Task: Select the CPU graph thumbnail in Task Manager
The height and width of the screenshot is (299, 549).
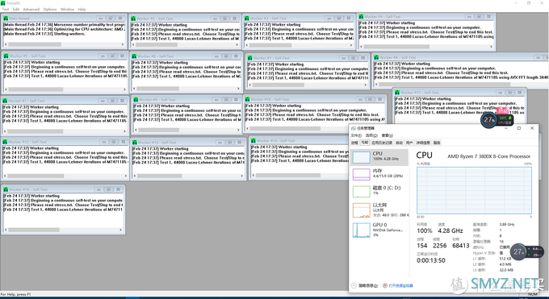Action: (x=362, y=157)
